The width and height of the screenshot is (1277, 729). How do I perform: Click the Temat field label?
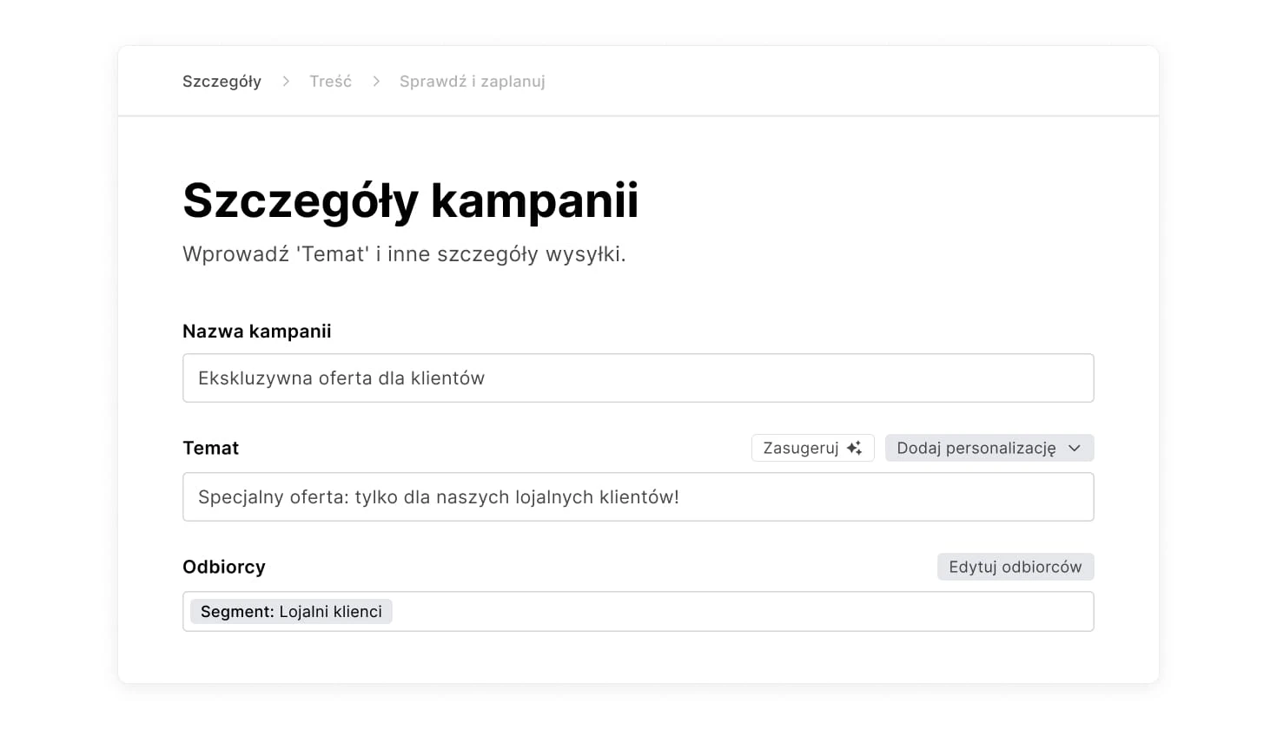tap(210, 449)
